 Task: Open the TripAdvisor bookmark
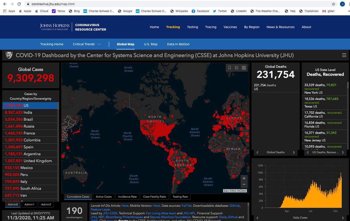click(x=309, y=11)
